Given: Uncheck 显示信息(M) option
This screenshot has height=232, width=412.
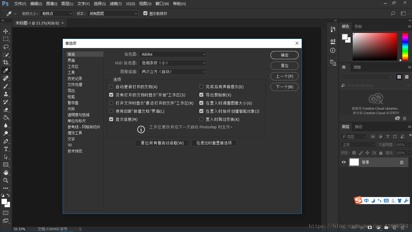Looking at the screenshot, I should coord(111,119).
